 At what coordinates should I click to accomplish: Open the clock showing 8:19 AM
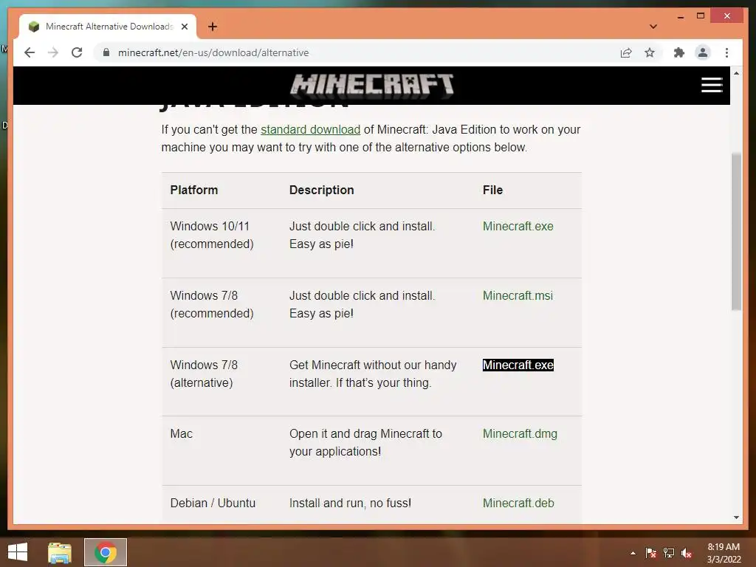click(724, 553)
